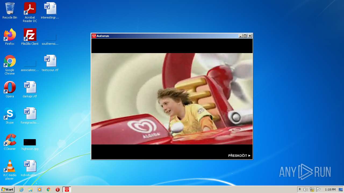
Task: Click the network status tray icon
Action: 312,190
